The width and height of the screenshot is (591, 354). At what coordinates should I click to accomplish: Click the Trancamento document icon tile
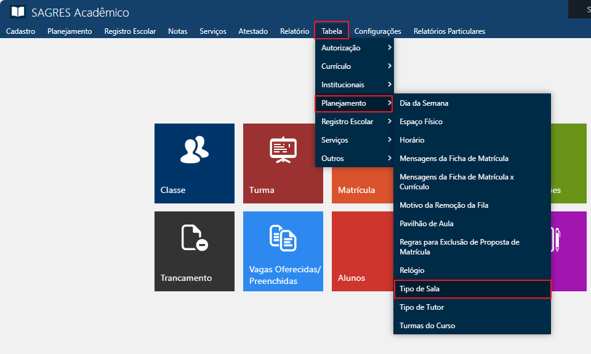click(194, 237)
